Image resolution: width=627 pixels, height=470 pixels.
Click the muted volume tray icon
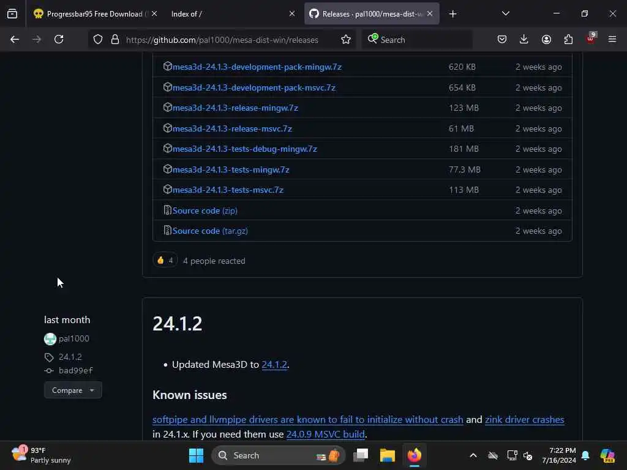[528, 455]
